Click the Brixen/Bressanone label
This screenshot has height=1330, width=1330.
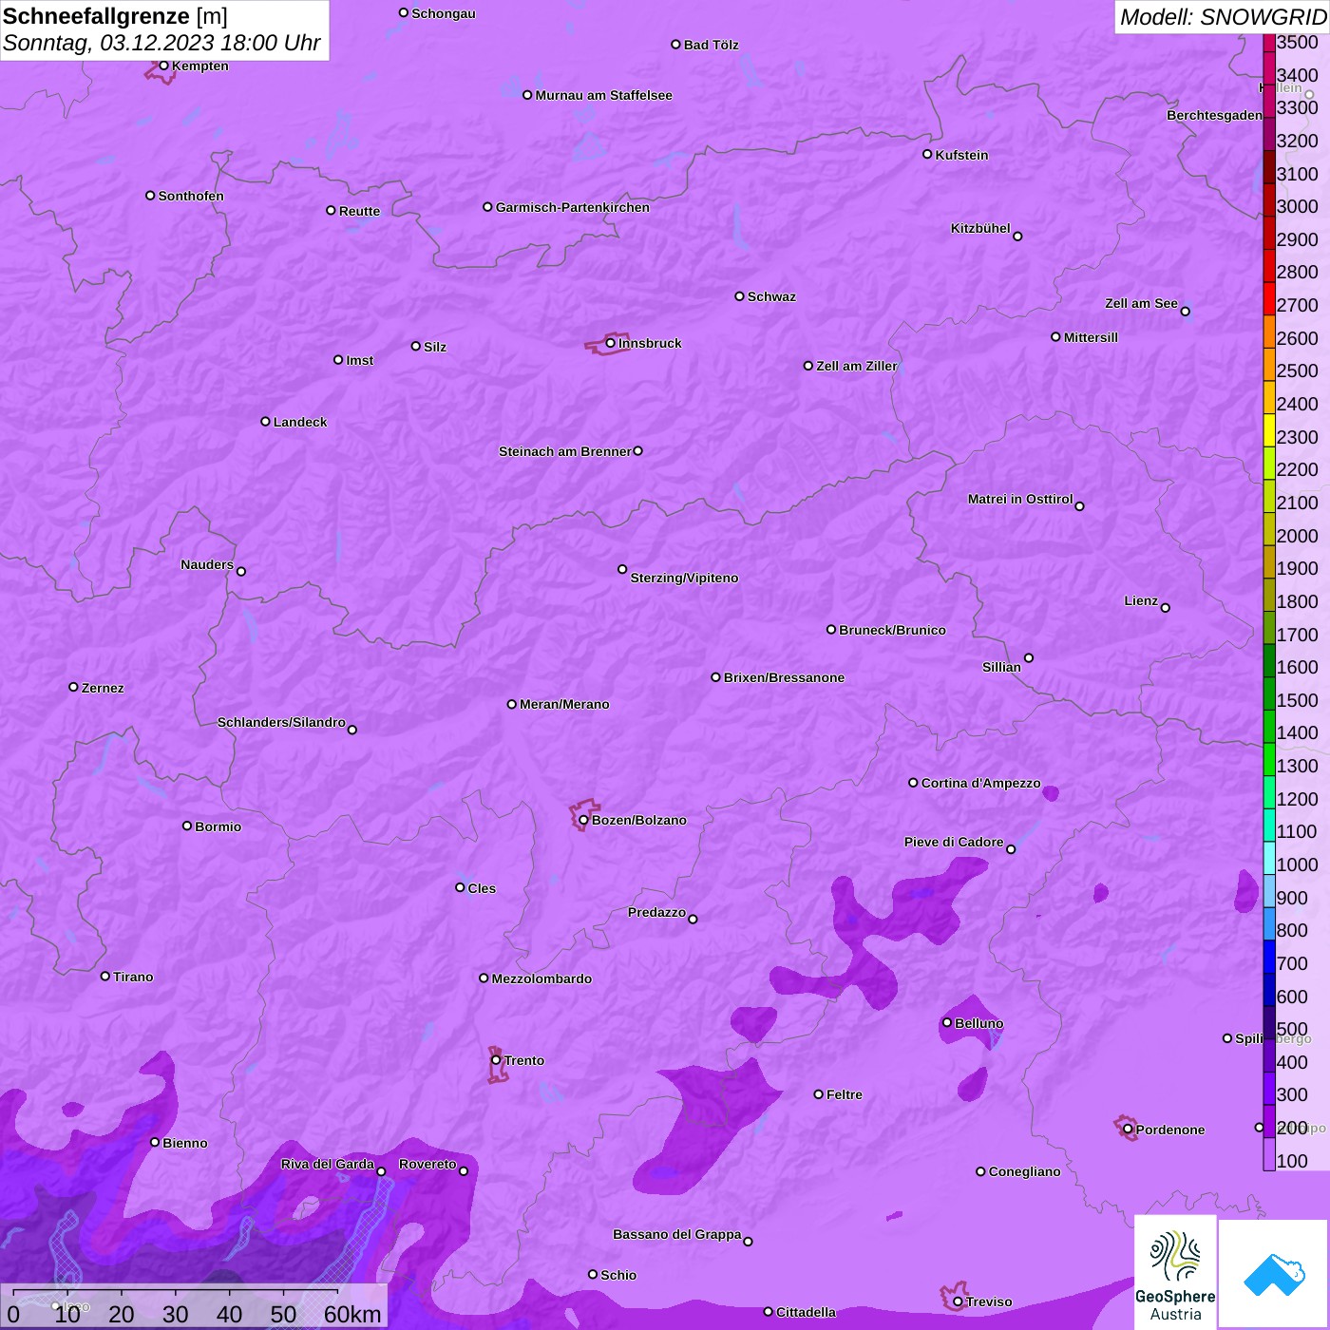(x=784, y=677)
